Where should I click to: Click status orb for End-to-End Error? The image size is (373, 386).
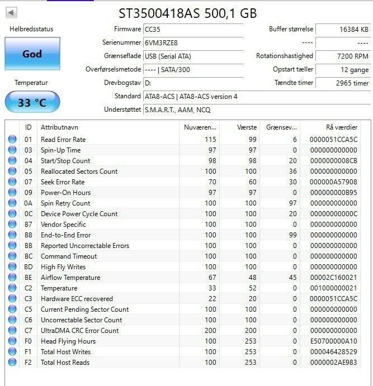click(12, 235)
